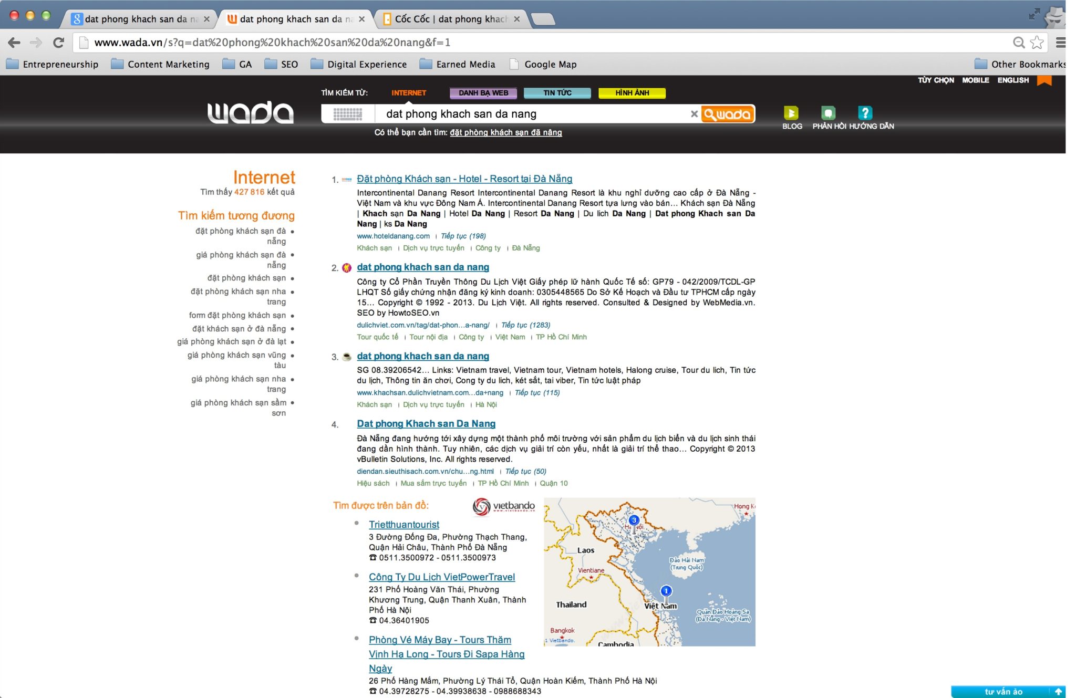The width and height of the screenshot is (1076, 698).
Task: Click the browser forward arrow
Action: 36,43
